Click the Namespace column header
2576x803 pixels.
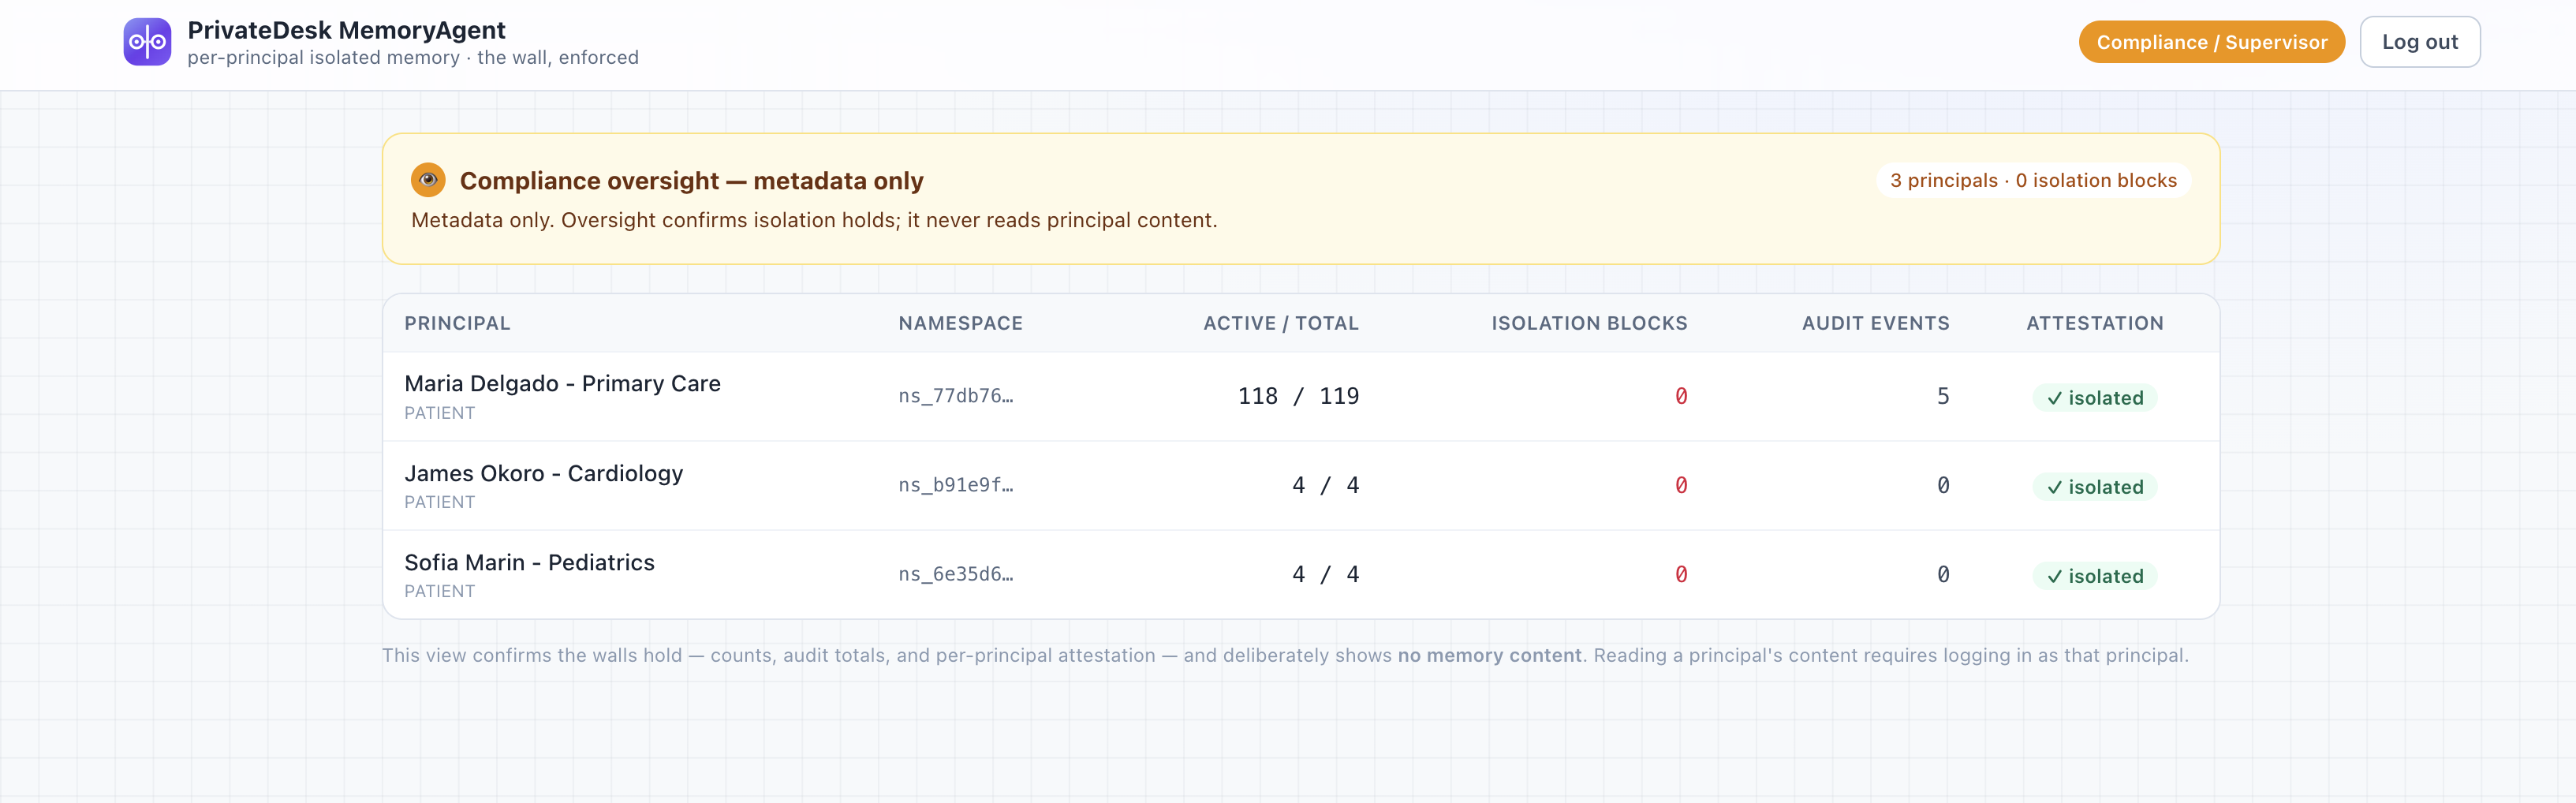coord(960,323)
